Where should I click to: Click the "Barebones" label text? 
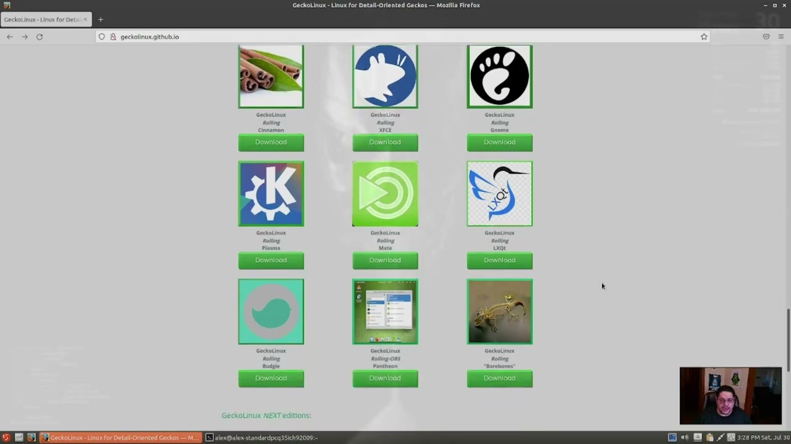pyautogui.click(x=499, y=366)
